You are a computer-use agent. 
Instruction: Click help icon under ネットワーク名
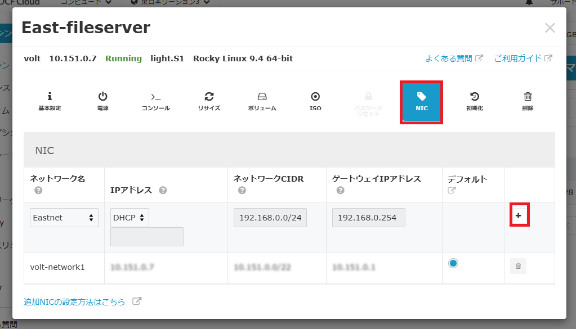pos(38,191)
